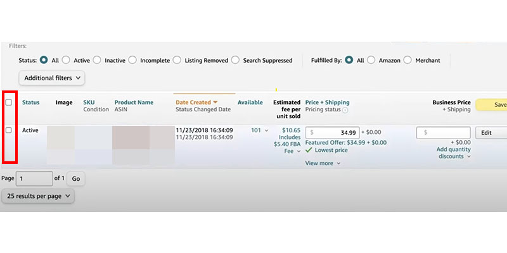Tick the select-all checkbox in header
This screenshot has width=507, height=253.
tap(8, 102)
